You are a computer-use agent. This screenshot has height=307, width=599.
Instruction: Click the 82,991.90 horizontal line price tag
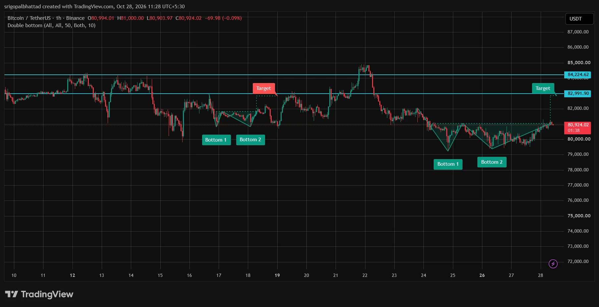[x=578, y=94]
